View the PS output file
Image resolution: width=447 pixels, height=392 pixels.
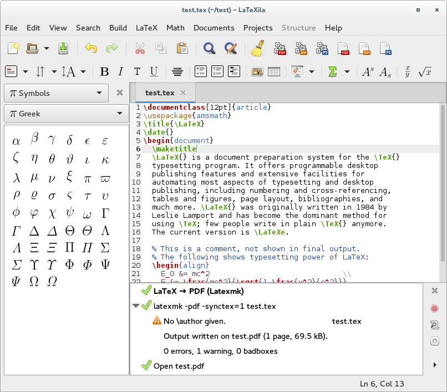[x=385, y=48]
